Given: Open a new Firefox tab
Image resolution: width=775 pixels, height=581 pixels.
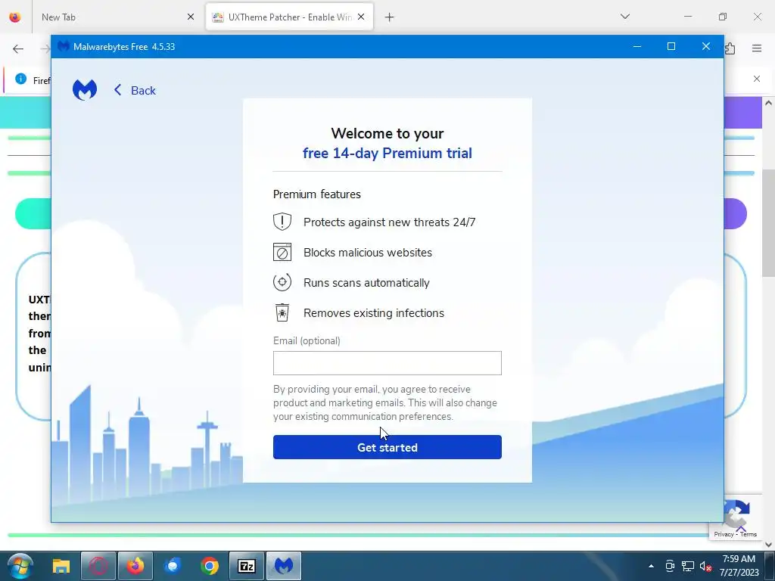Looking at the screenshot, I should coord(390,17).
